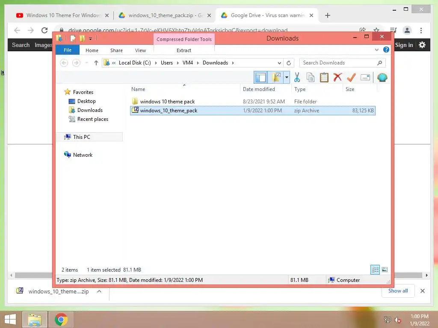This screenshot has height=328, width=438.
Task: Click the Search Downloads field
Action: coord(342,63)
